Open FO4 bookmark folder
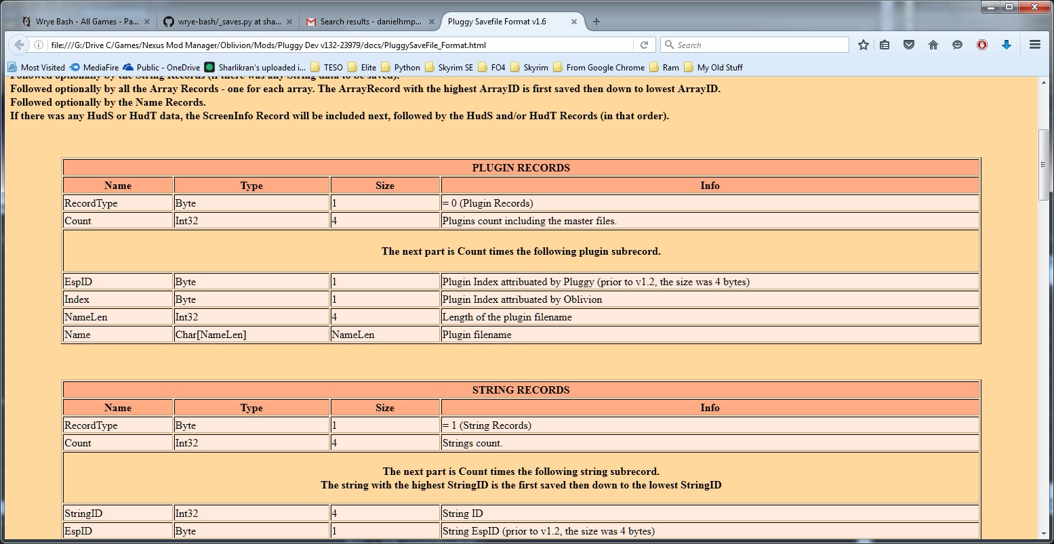This screenshot has height=544, width=1054. click(x=491, y=67)
